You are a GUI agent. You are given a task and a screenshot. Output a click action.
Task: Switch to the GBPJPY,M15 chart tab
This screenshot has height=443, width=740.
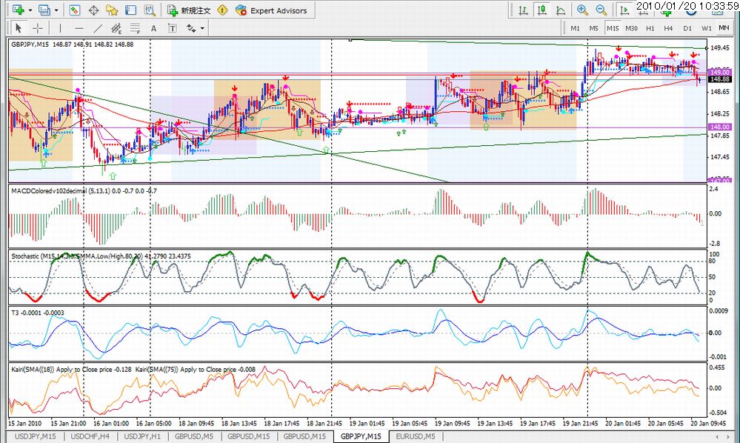[x=361, y=436]
